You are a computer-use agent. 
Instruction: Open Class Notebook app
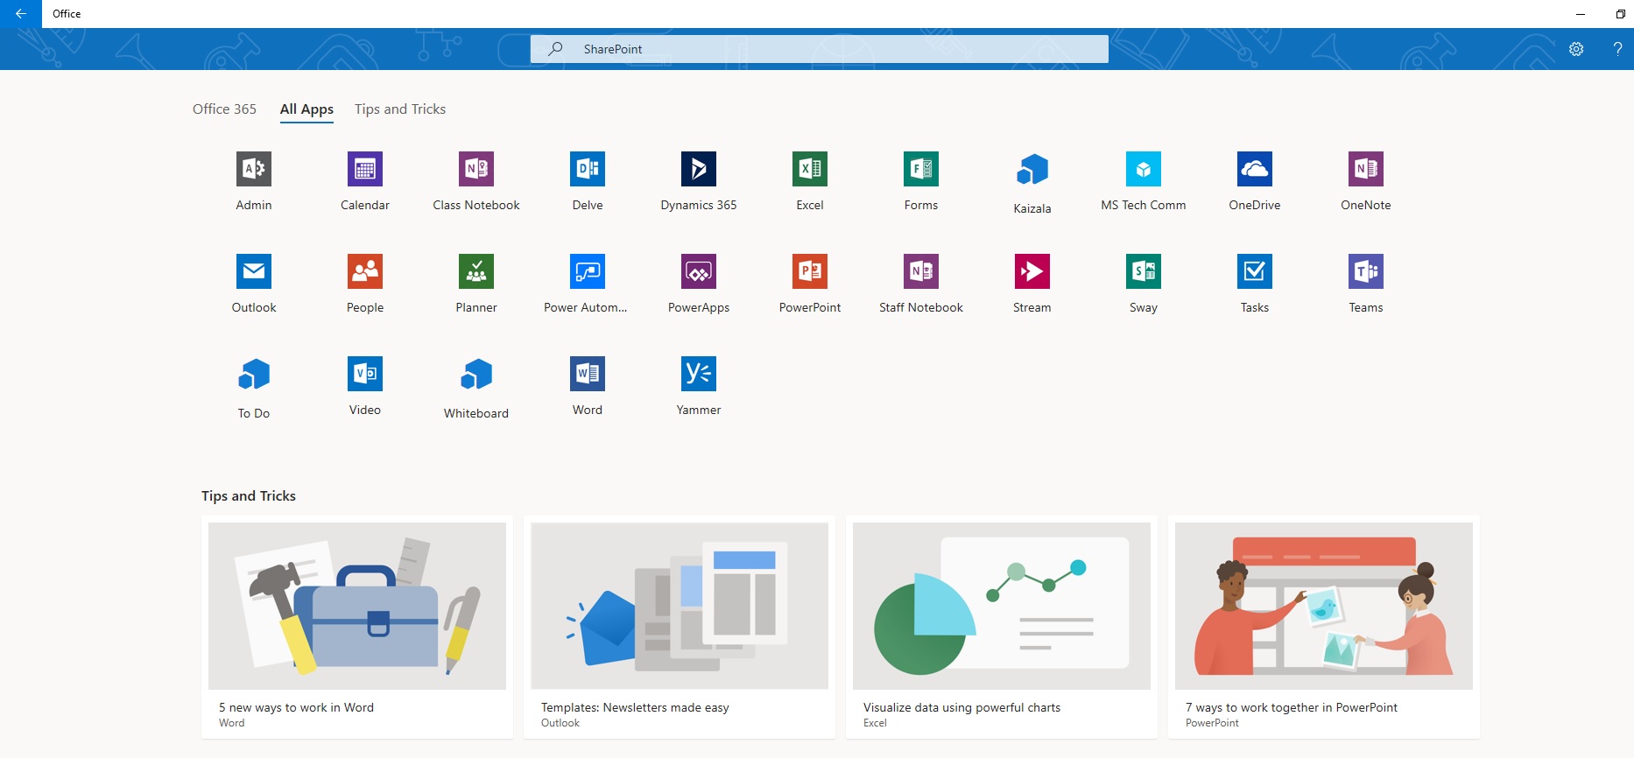click(x=476, y=169)
